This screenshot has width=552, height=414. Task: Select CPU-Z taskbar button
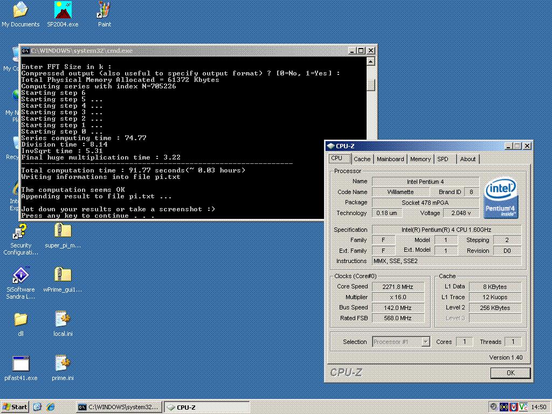coord(206,407)
